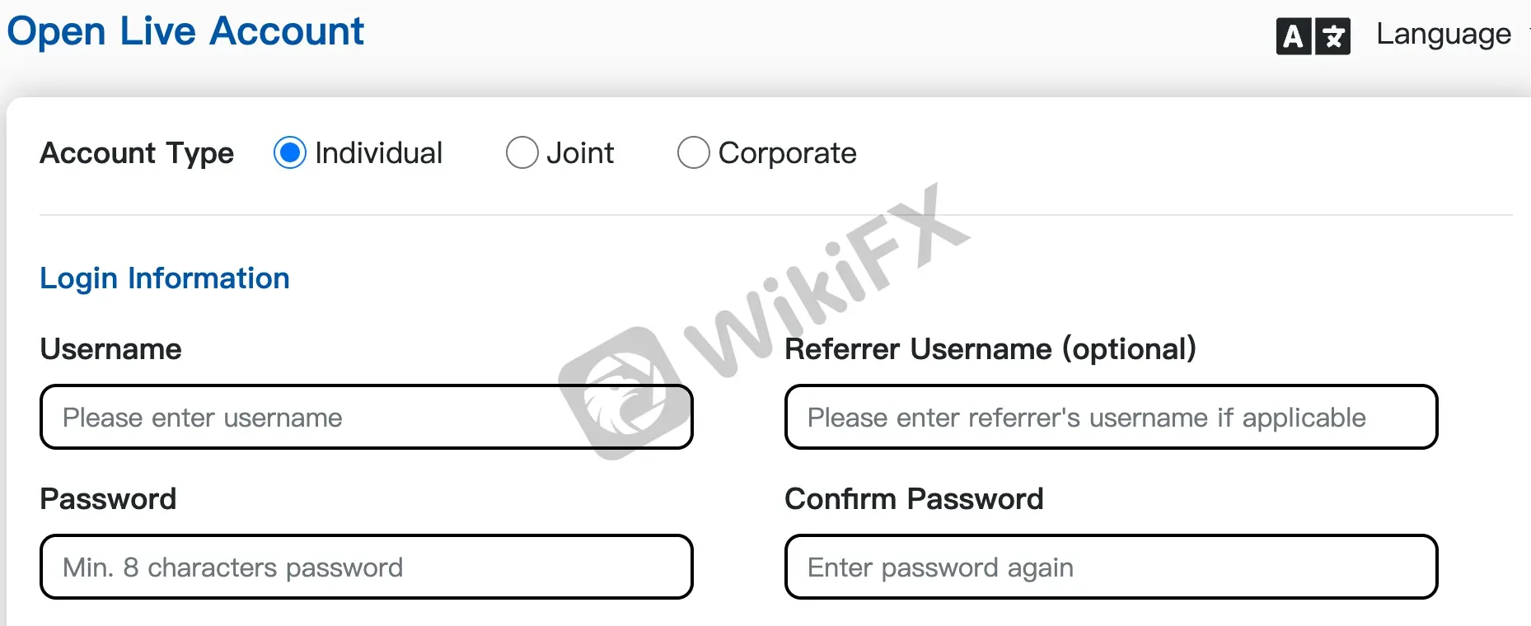
Task: Click the Login Information section heading
Action: [x=165, y=278]
